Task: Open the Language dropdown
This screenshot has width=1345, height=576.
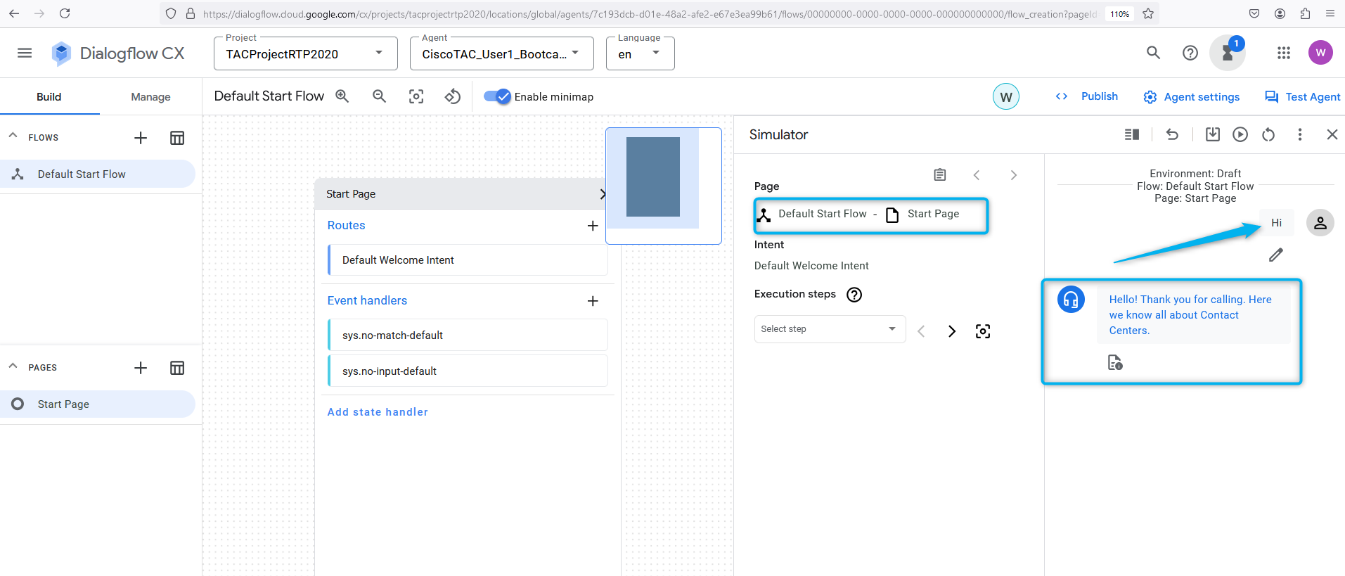Action: click(641, 53)
